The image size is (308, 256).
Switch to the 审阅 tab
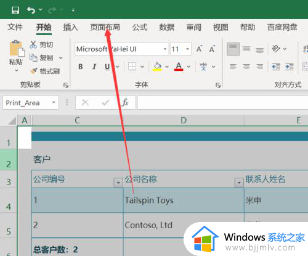(x=193, y=27)
